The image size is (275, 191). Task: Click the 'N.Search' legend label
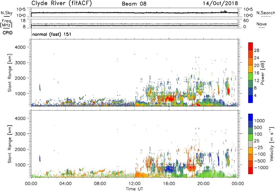point(265,13)
